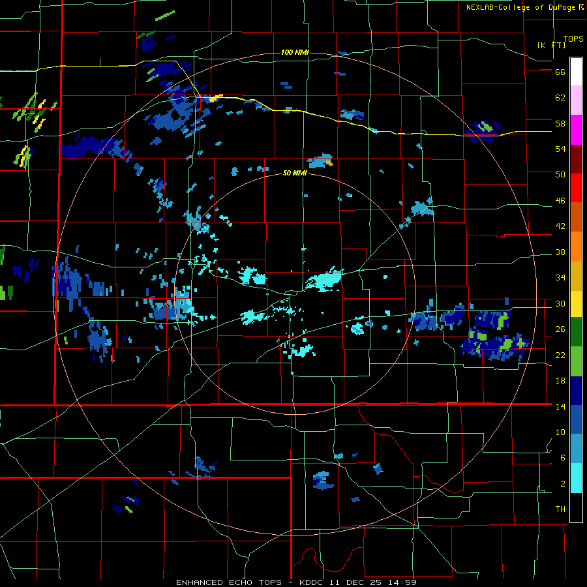
Task: Pick the cyan legend swatch
Action: 576,478
